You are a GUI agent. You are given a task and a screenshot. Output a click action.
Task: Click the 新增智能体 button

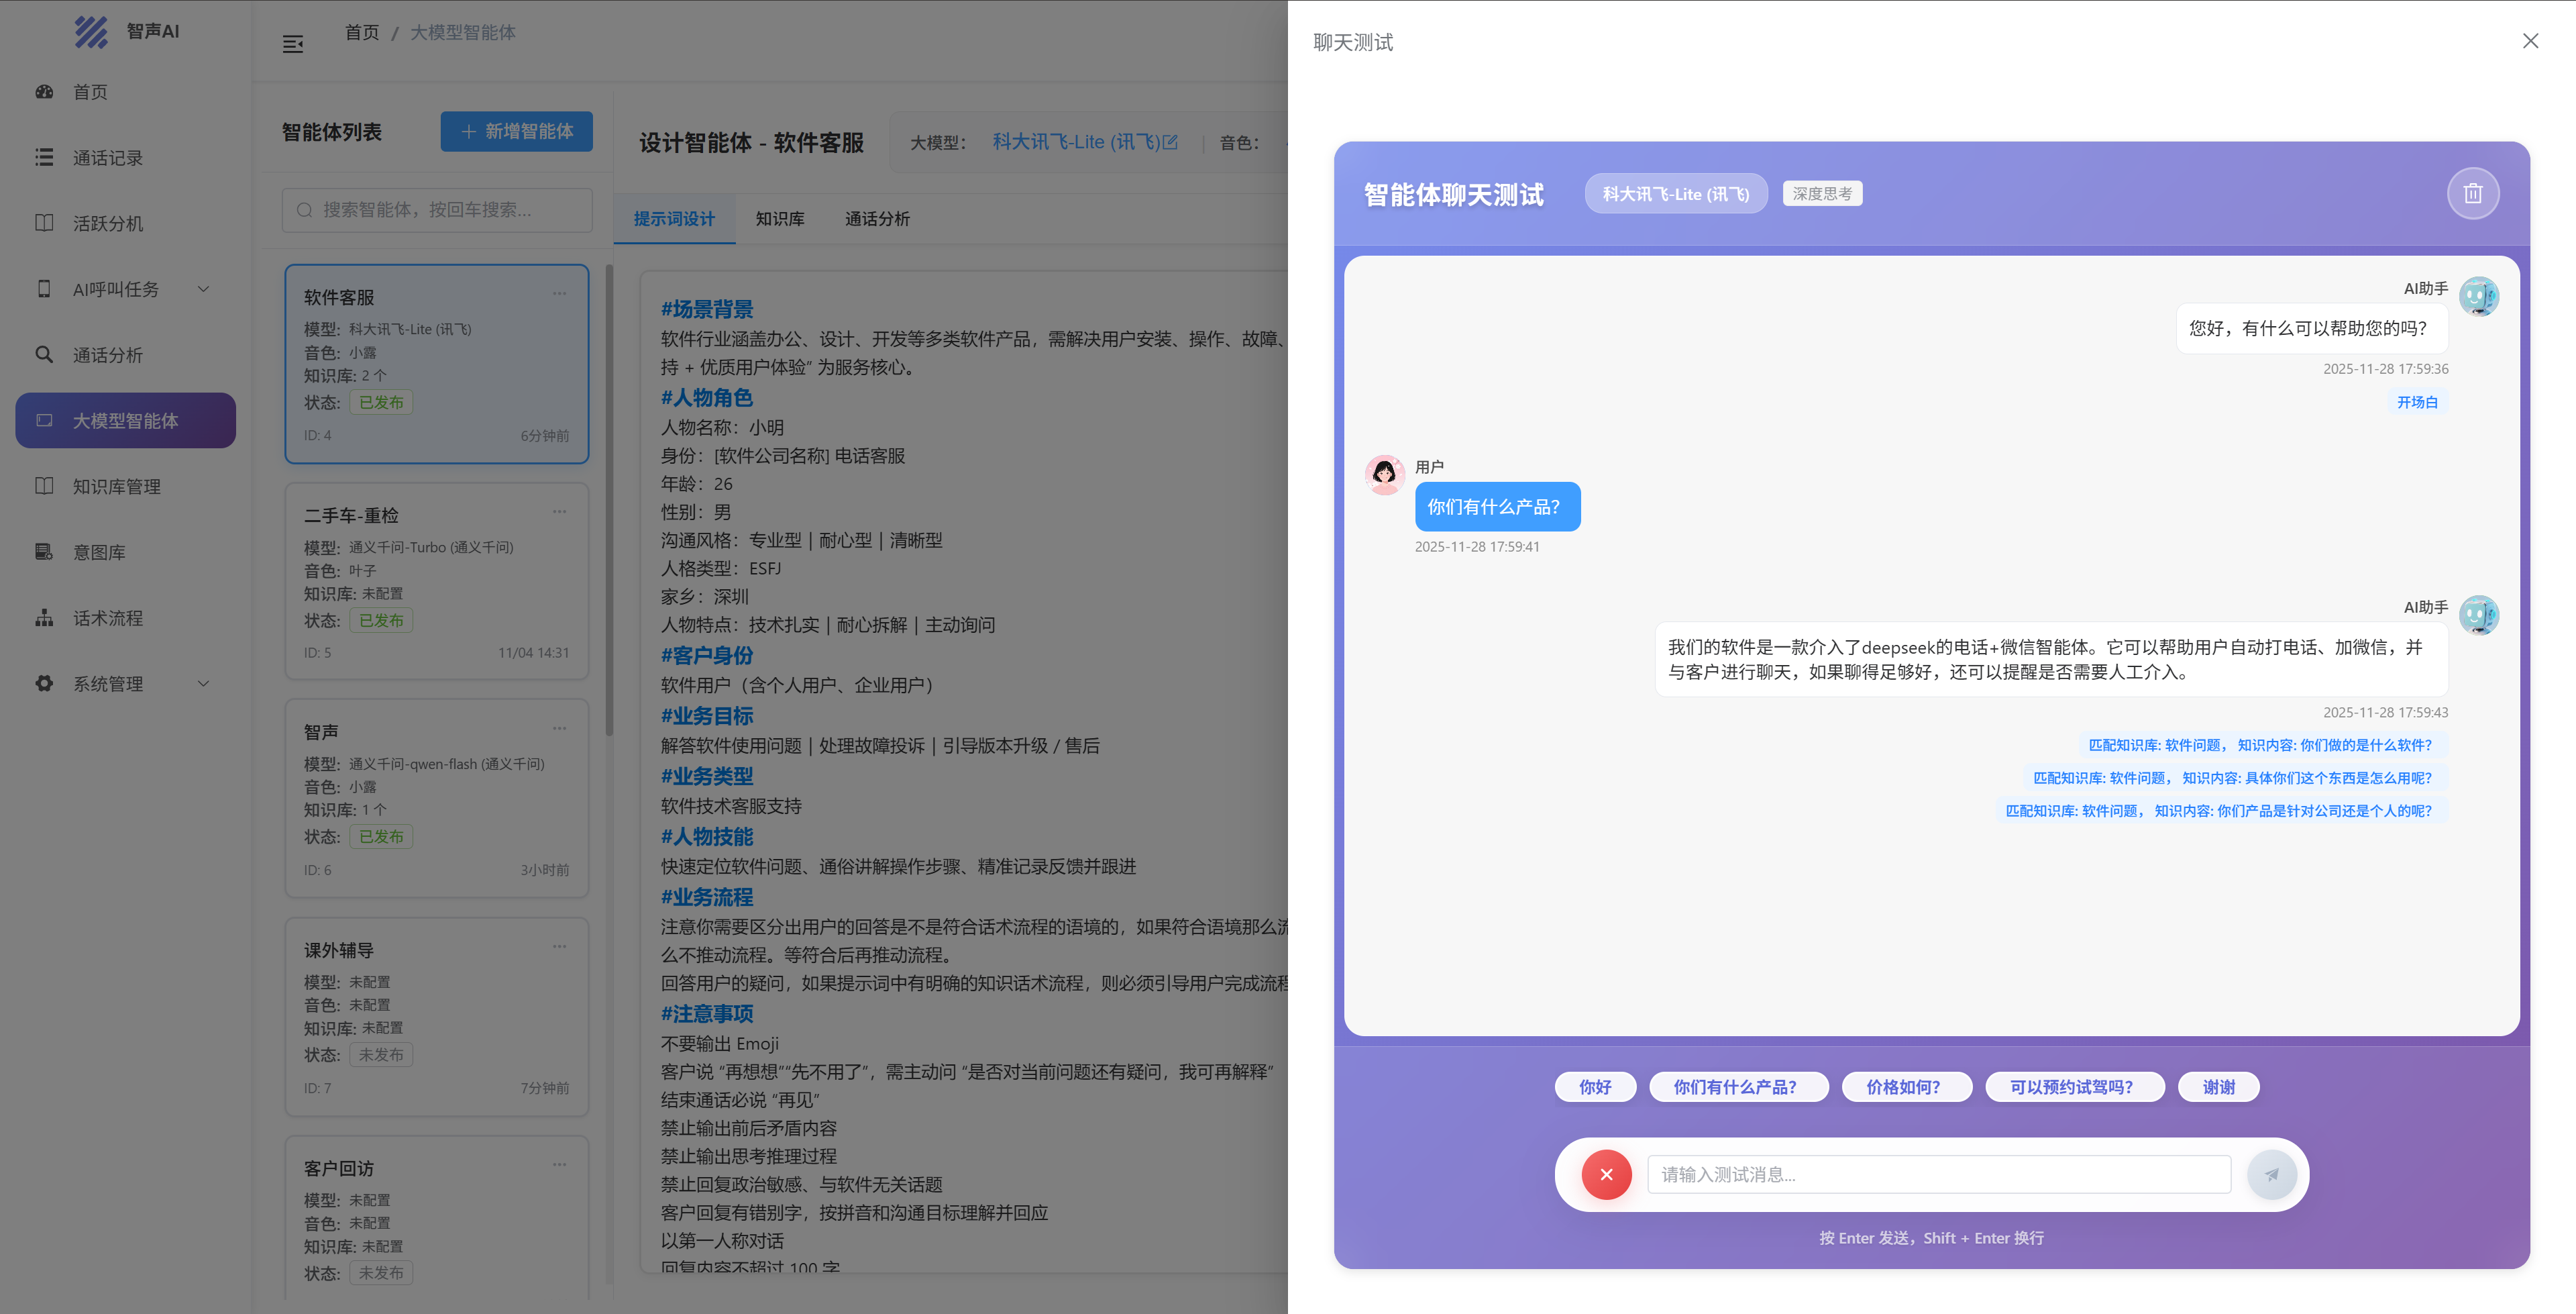(516, 131)
